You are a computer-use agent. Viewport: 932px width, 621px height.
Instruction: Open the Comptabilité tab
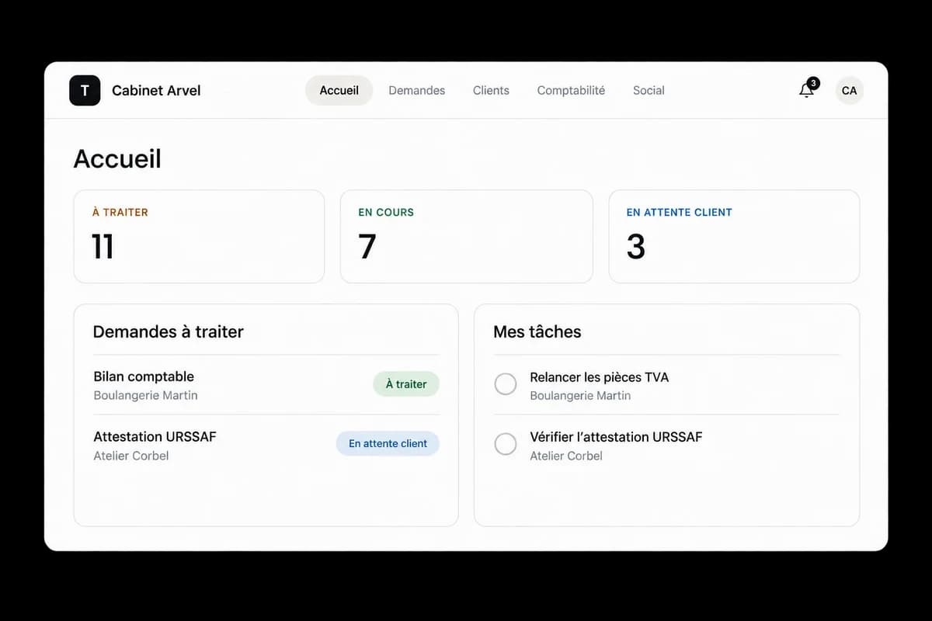point(571,90)
